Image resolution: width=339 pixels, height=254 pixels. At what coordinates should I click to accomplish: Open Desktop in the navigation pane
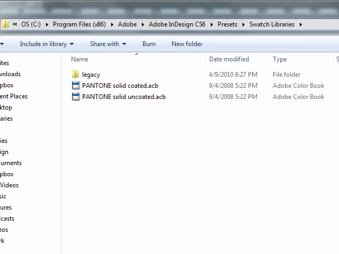click(6, 107)
